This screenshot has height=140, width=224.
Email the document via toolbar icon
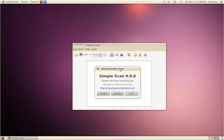[117, 55]
